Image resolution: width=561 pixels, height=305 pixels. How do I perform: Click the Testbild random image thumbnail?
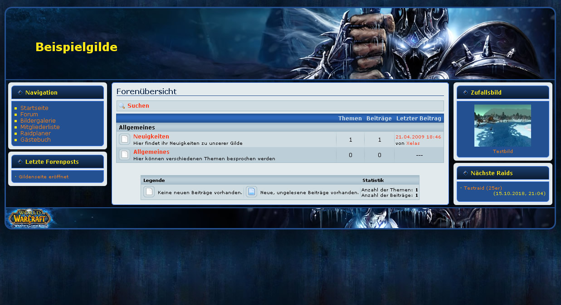(502, 125)
